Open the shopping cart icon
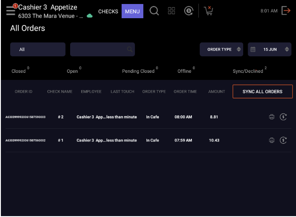Screen dimensions: 296x217 click(208, 11)
